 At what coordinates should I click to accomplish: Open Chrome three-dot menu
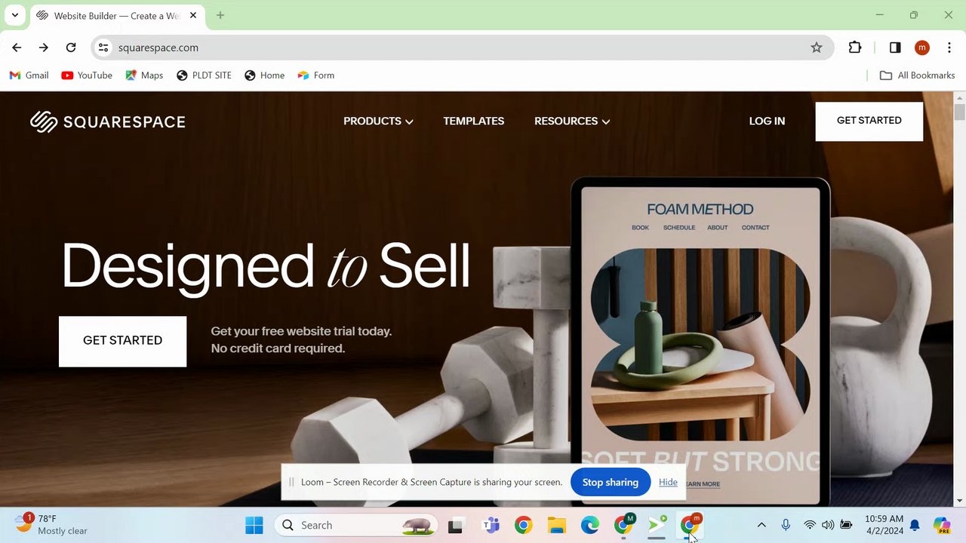[949, 48]
